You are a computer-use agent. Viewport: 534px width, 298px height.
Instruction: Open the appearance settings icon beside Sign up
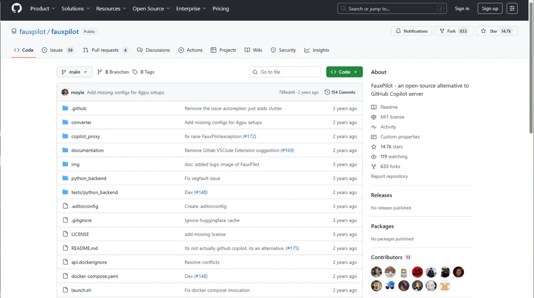pyautogui.click(x=512, y=8)
